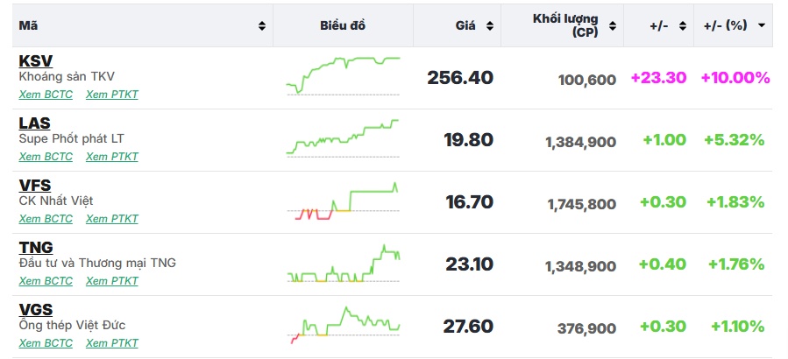Open the VFS price sparkline chart
Image resolution: width=788 pixels, height=359 pixels.
tap(343, 201)
